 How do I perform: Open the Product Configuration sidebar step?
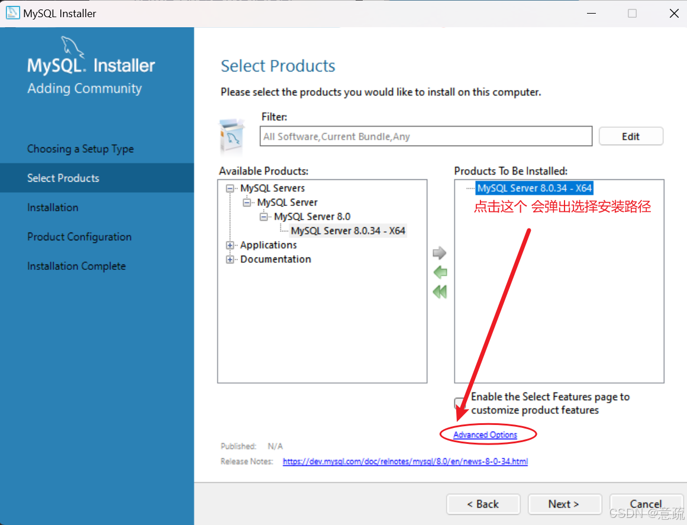[79, 237]
